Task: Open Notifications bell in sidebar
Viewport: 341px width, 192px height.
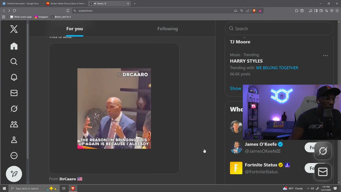Action: [x=14, y=77]
